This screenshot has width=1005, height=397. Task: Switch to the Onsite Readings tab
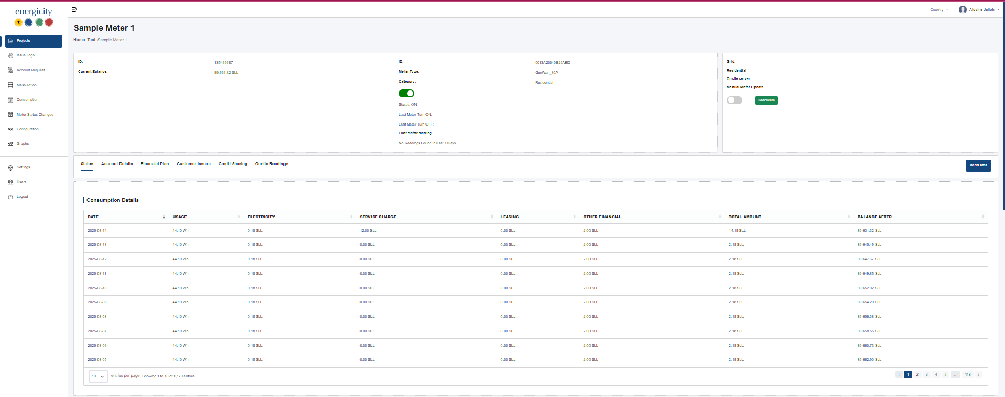271,164
